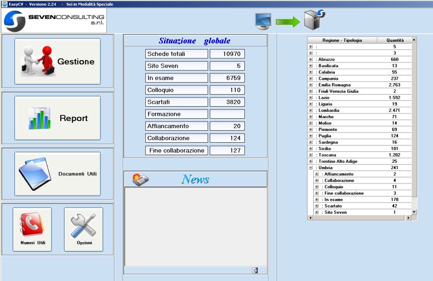Click the server tower icon

(x=314, y=20)
